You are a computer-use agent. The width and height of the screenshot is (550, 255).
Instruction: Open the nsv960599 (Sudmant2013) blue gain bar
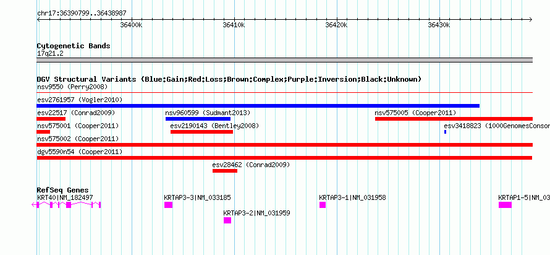pyautogui.click(x=198, y=119)
